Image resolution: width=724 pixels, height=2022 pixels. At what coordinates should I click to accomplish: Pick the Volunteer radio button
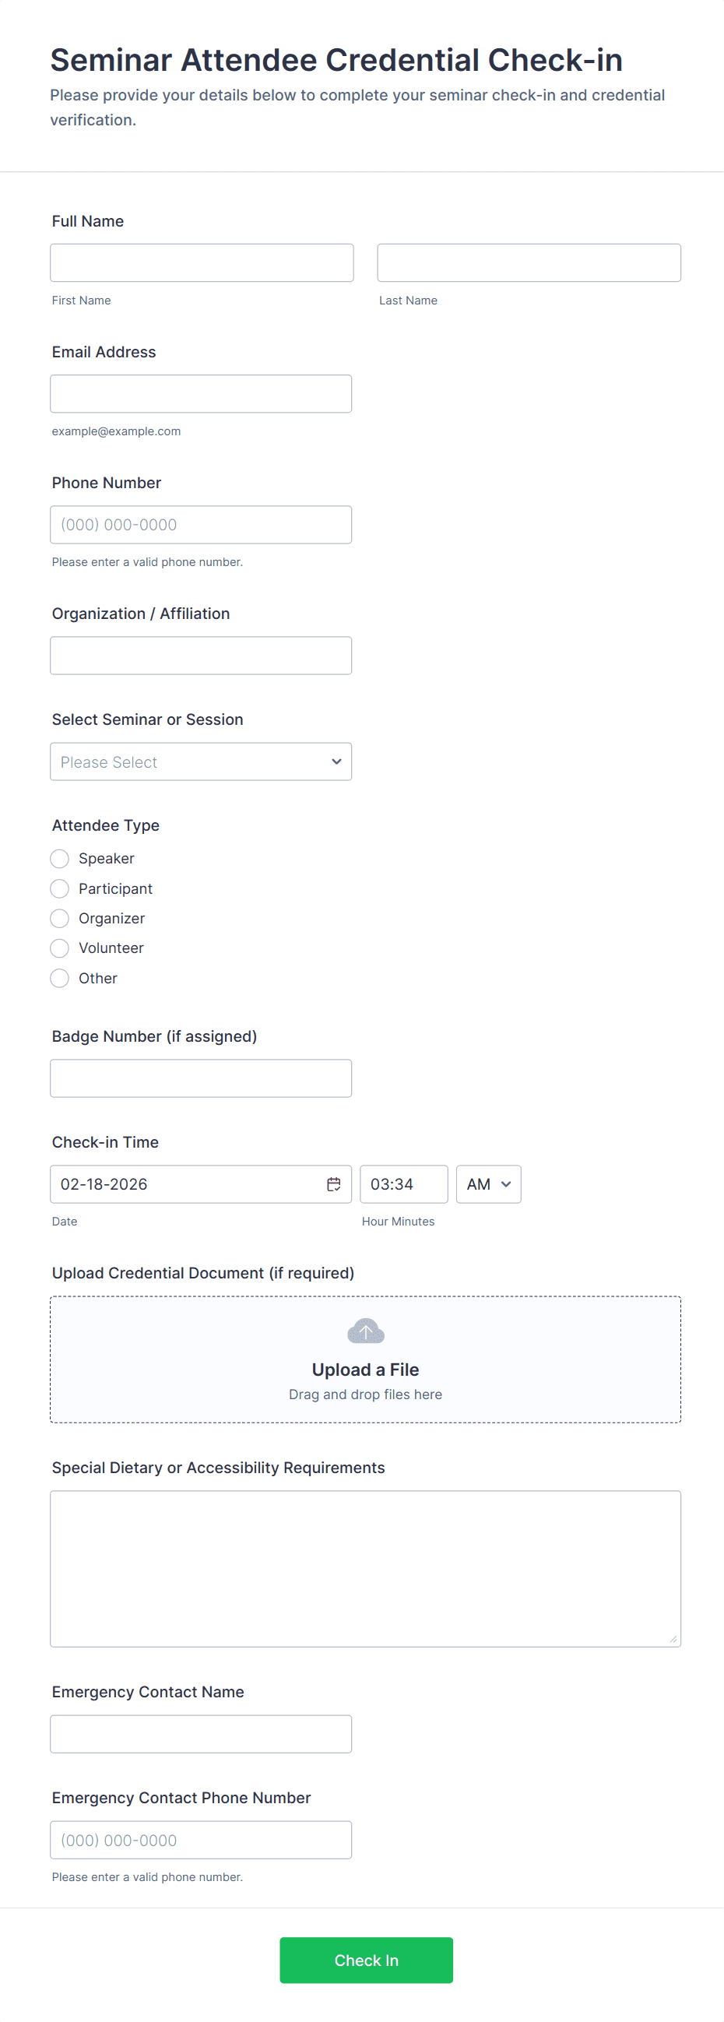[60, 948]
